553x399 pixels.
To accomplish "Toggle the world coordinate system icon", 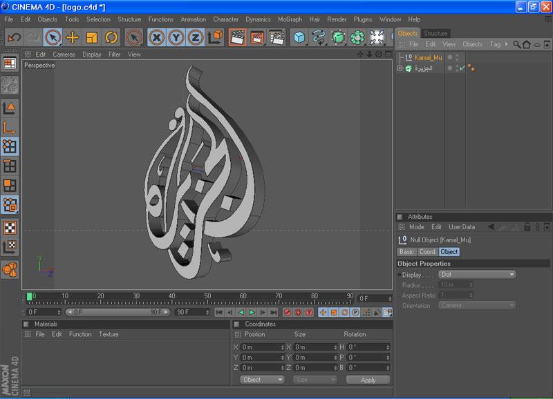I will pyautogui.click(x=215, y=37).
